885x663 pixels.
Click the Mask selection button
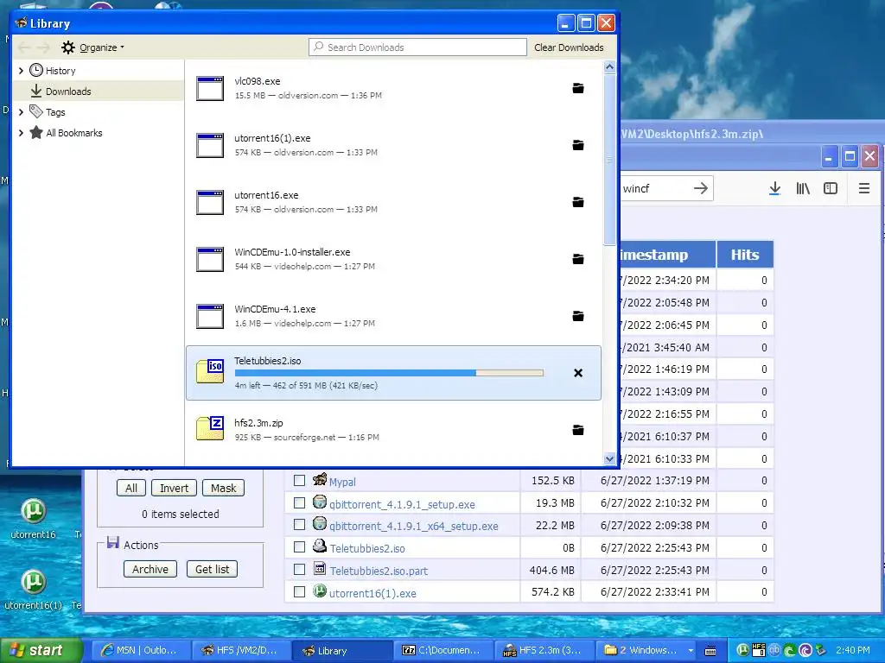coord(224,489)
